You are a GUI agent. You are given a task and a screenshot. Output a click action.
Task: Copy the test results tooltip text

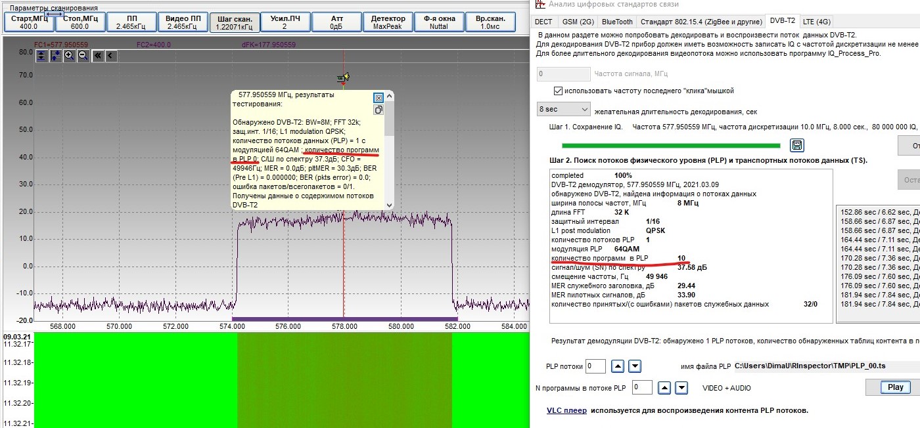(x=379, y=110)
